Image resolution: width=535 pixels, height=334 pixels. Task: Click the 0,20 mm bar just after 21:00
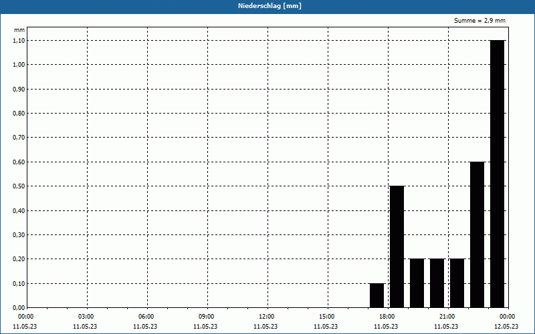(x=457, y=283)
